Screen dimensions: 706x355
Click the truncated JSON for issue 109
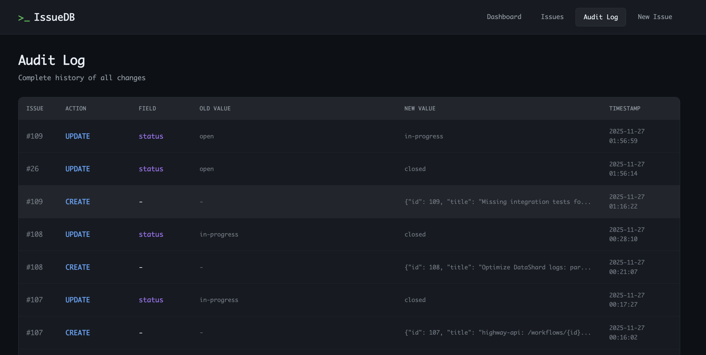point(497,202)
